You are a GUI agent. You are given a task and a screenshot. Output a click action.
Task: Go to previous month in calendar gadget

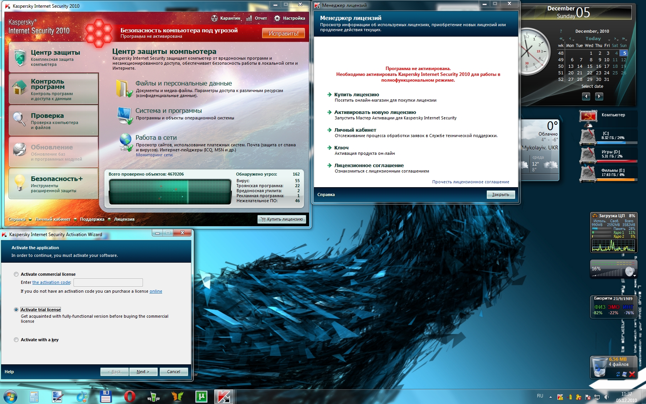coord(586,96)
